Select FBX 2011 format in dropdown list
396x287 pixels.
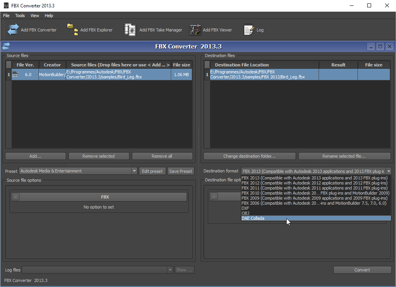pyautogui.click(x=316, y=188)
